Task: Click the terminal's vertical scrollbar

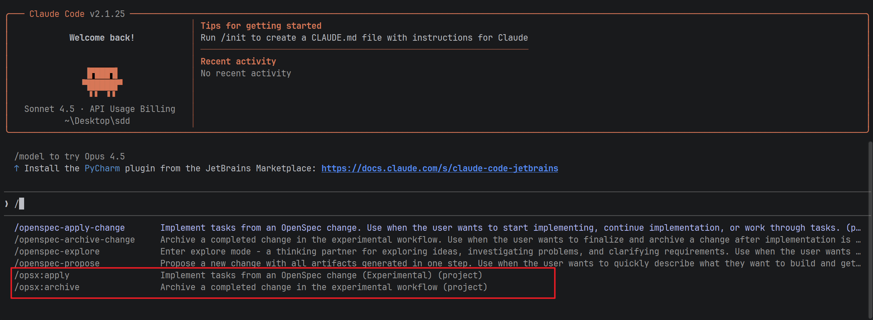Action: 870,230
